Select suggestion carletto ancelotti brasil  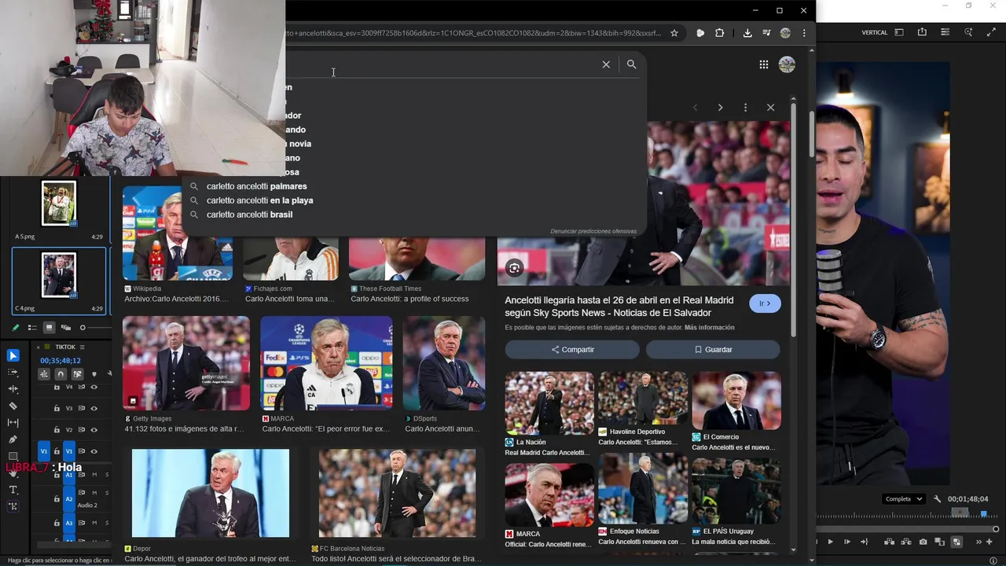tap(249, 215)
